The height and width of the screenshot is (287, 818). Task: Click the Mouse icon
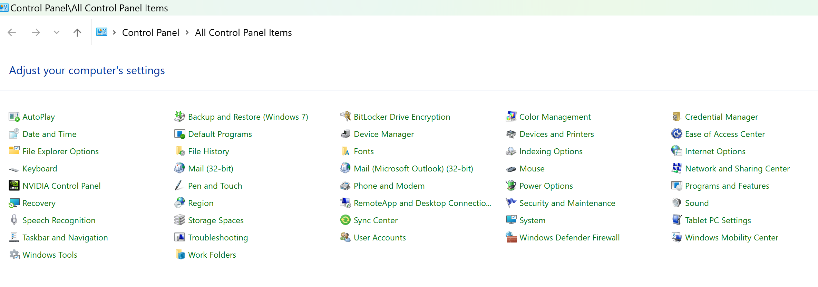tap(511, 169)
